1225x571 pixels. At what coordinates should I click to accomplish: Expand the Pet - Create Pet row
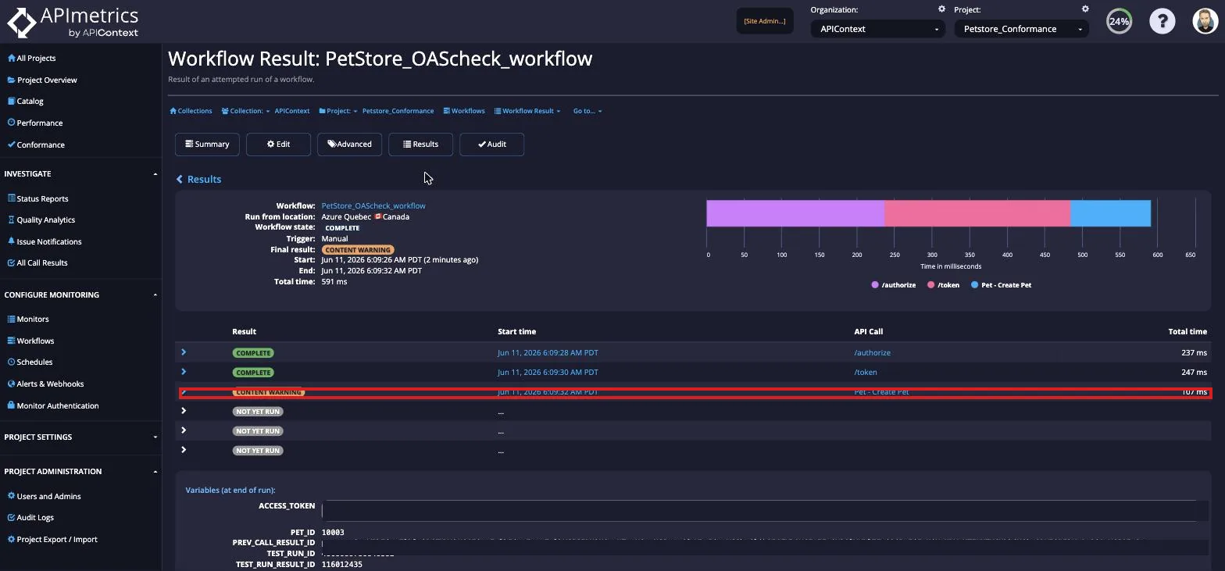184,391
